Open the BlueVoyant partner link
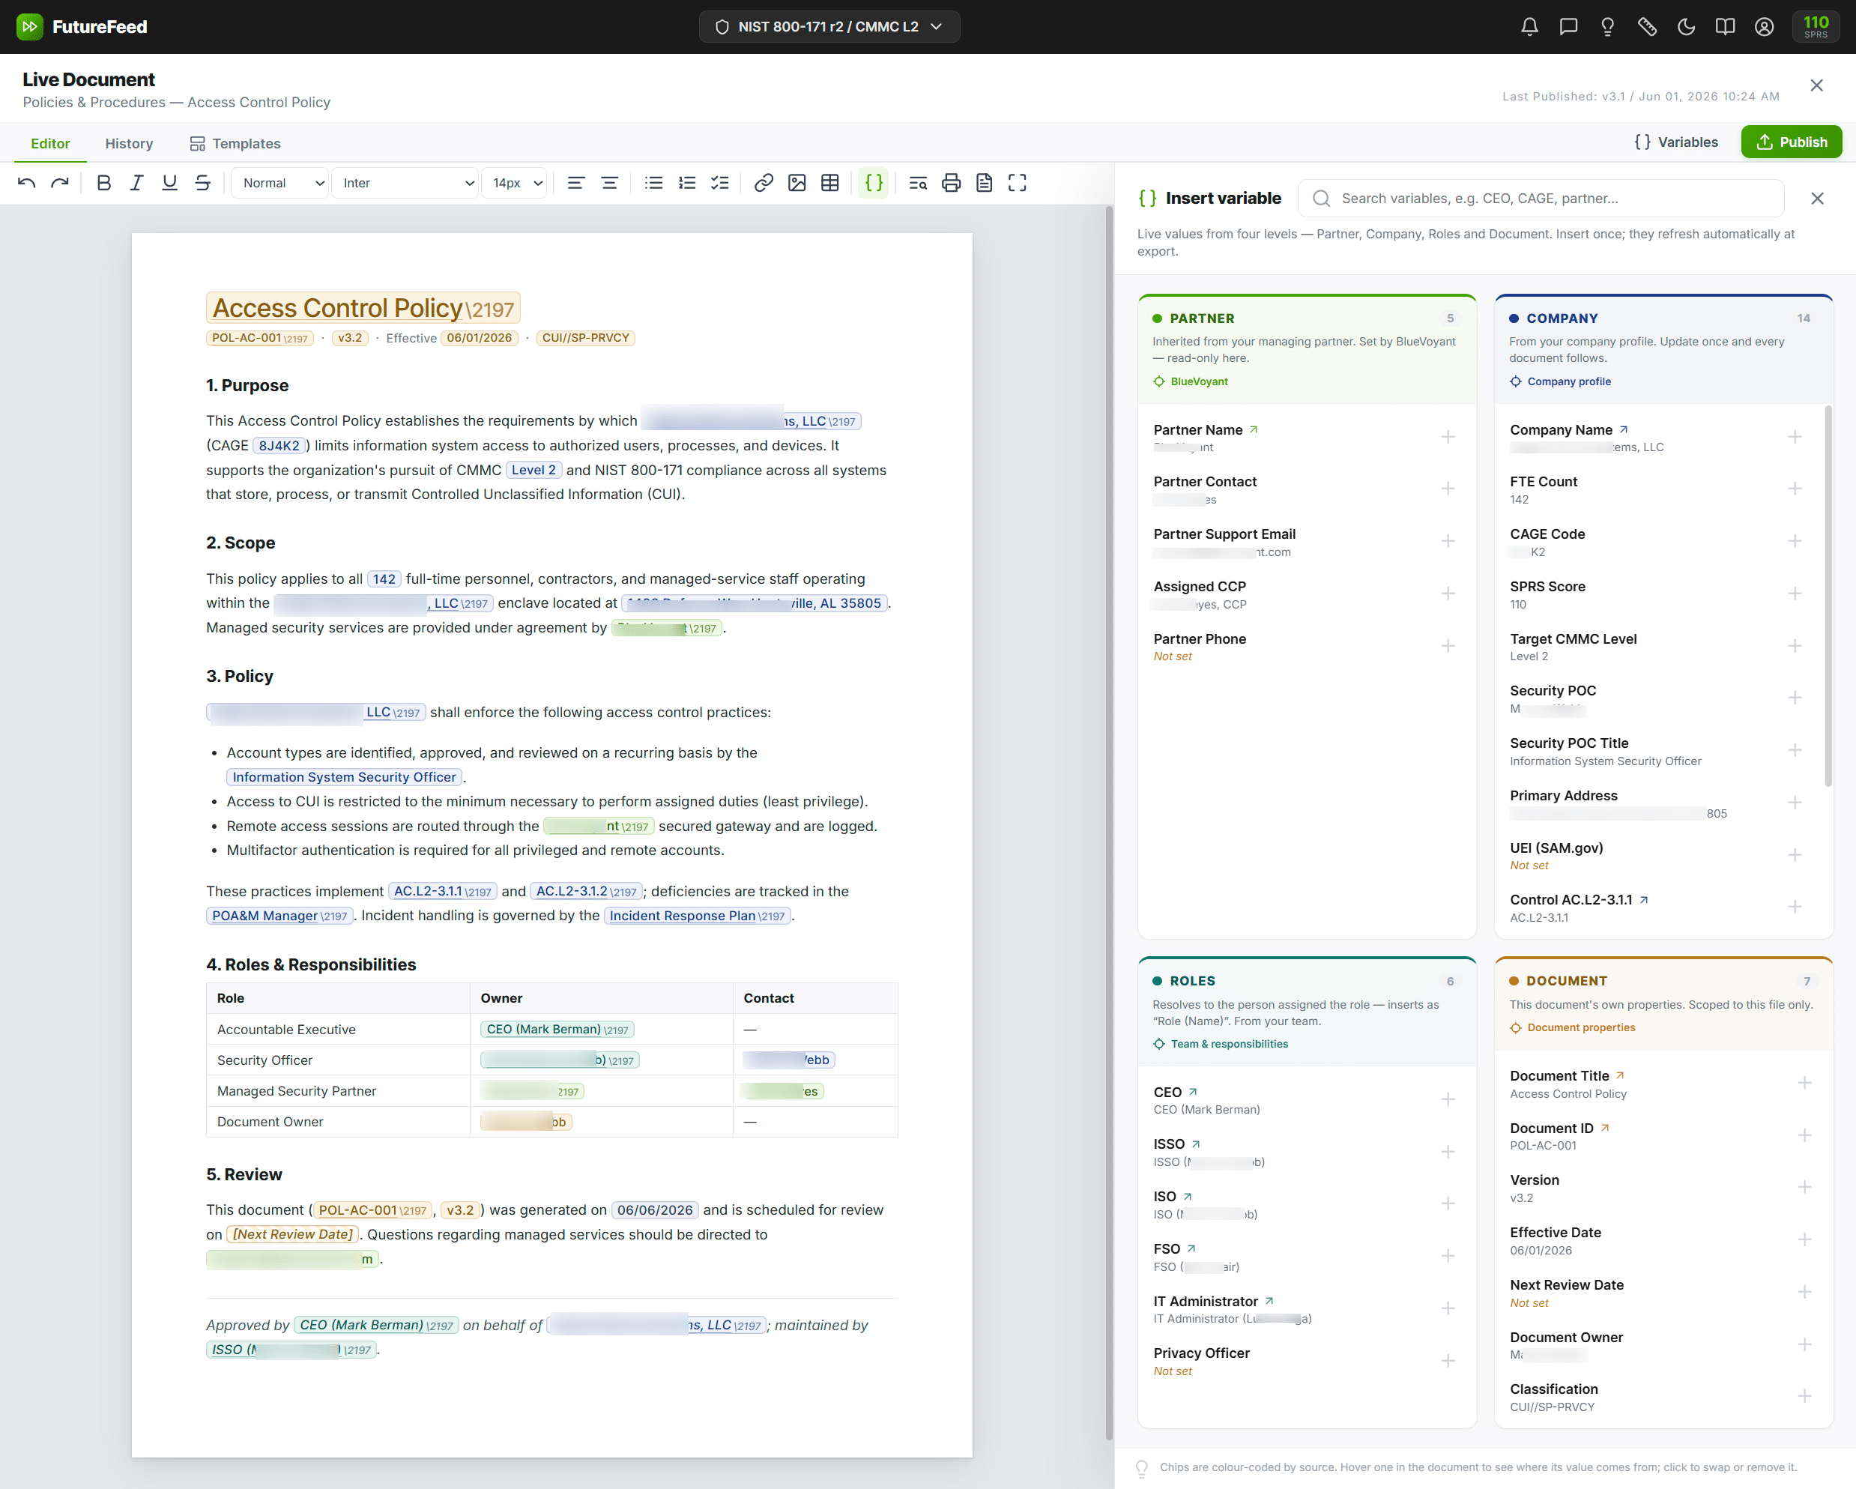This screenshot has height=1489, width=1856. tap(1191, 381)
